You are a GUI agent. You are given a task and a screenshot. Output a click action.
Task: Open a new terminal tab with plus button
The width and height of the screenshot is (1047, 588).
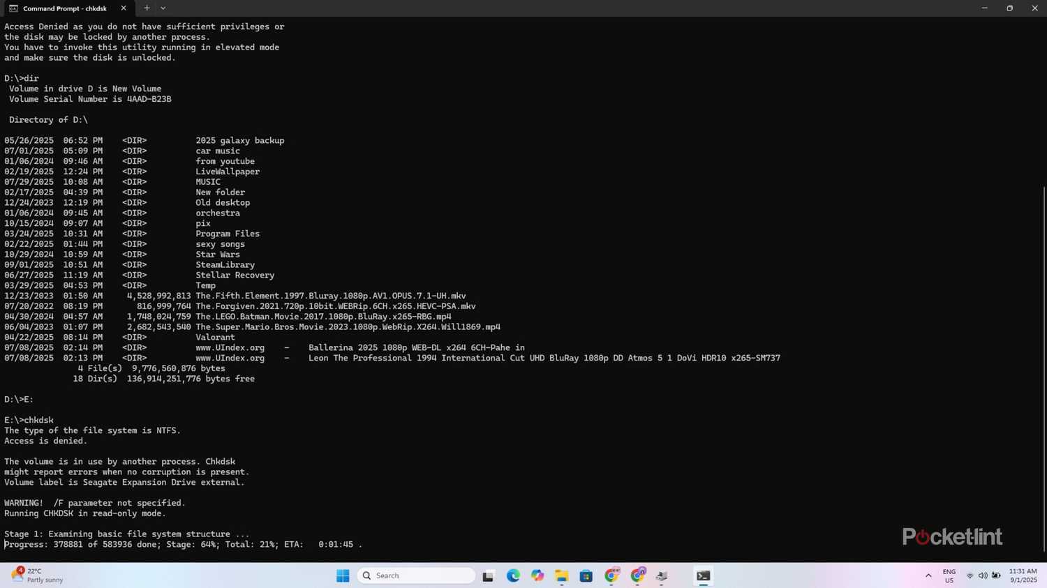pos(147,8)
